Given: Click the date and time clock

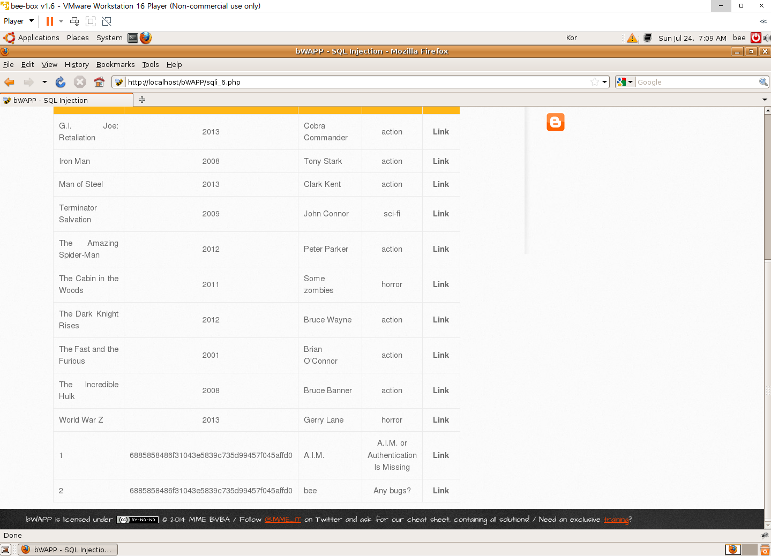Looking at the screenshot, I should [692, 38].
